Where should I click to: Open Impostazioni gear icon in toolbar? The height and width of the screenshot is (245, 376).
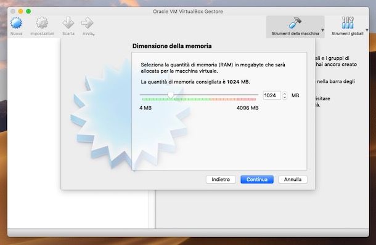42,23
